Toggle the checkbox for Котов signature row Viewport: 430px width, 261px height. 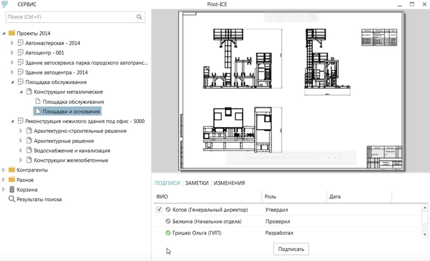(159, 210)
